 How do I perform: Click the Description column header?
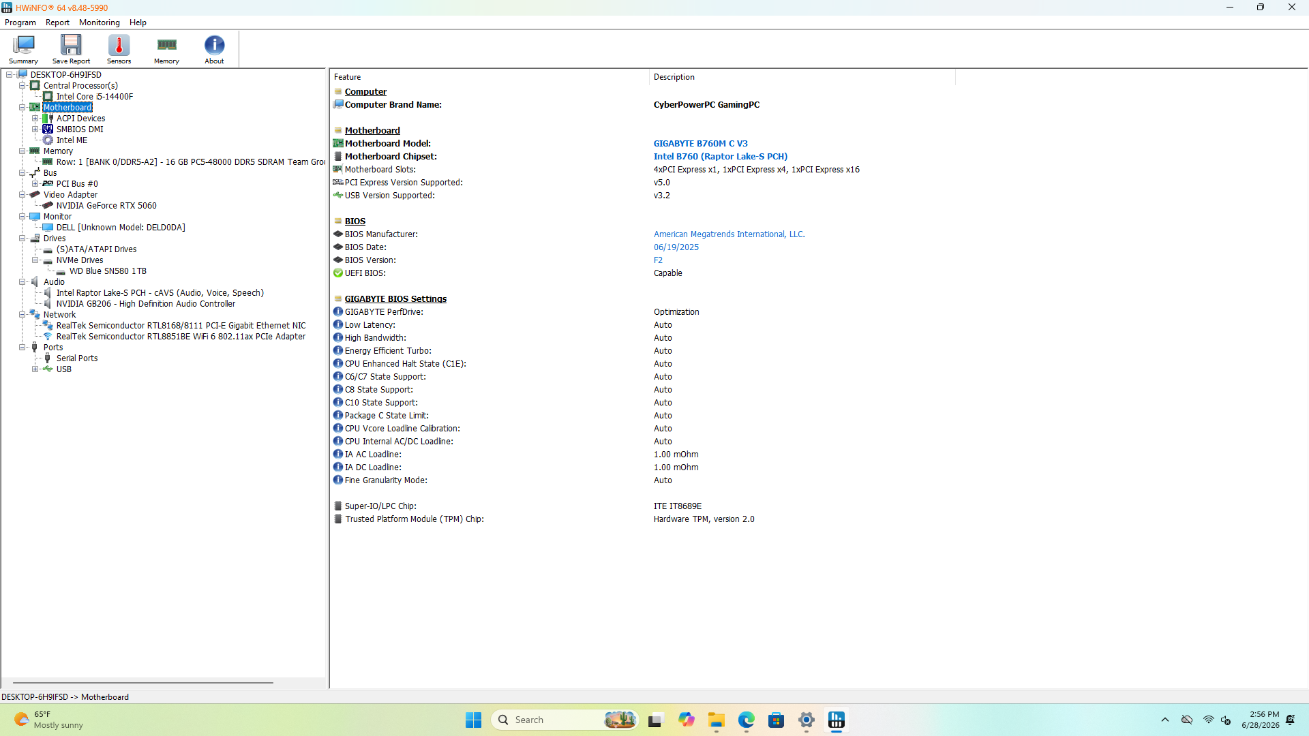tap(802, 78)
